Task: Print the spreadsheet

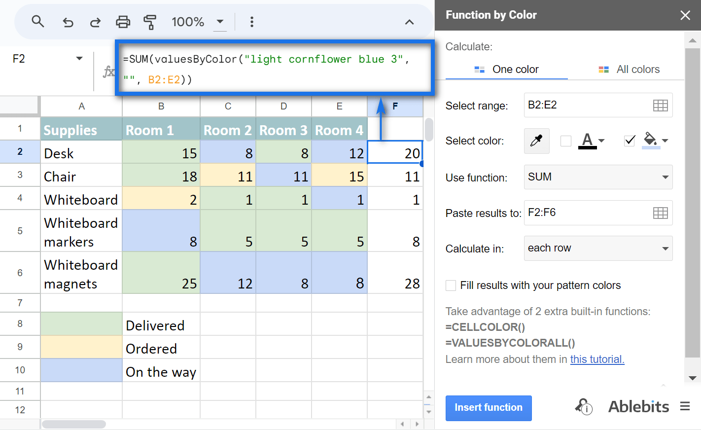Action: pos(123,22)
